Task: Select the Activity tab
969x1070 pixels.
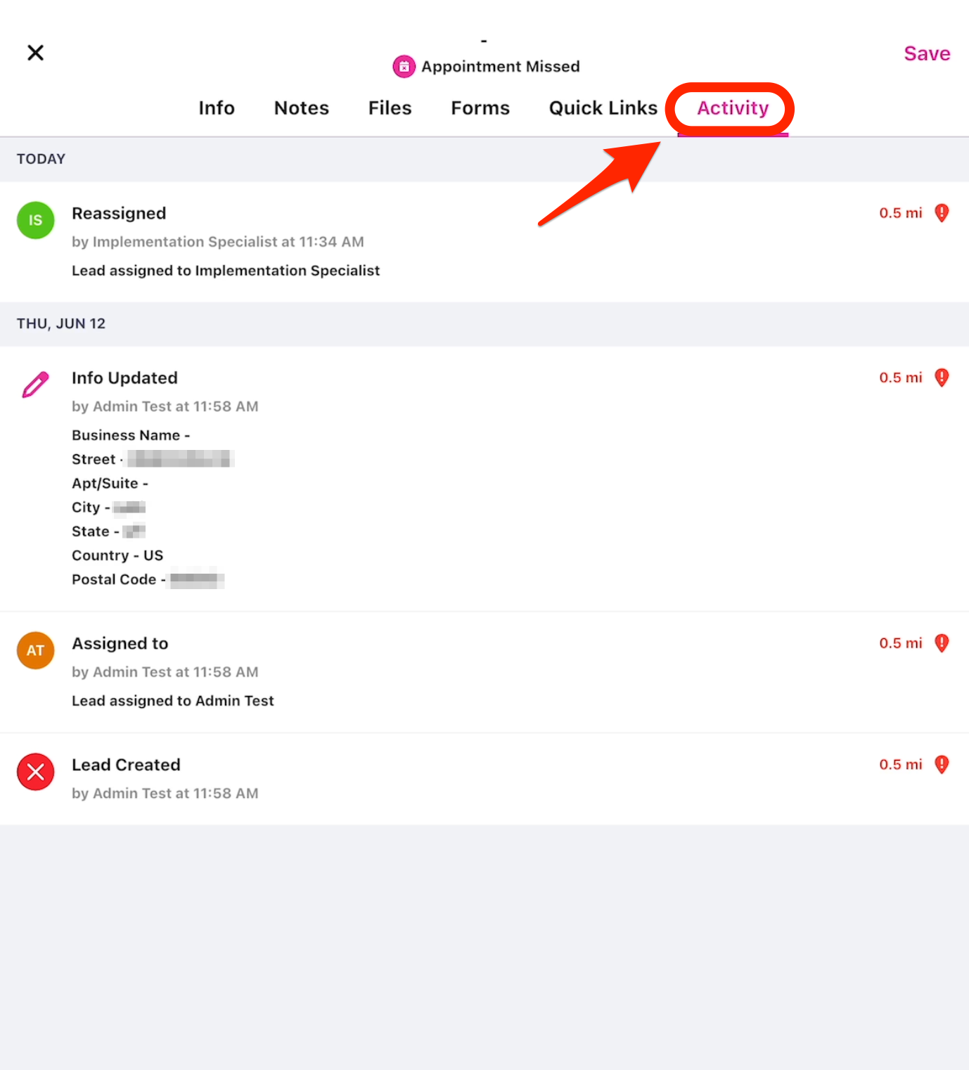Action: 733,108
